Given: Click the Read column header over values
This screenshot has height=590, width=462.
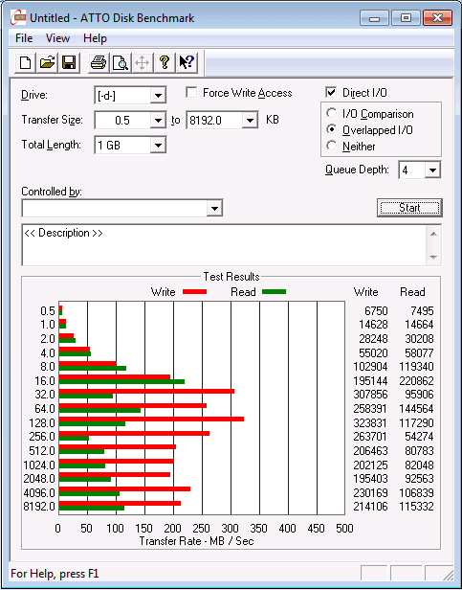Looking at the screenshot, I should (x=412, y=292).
